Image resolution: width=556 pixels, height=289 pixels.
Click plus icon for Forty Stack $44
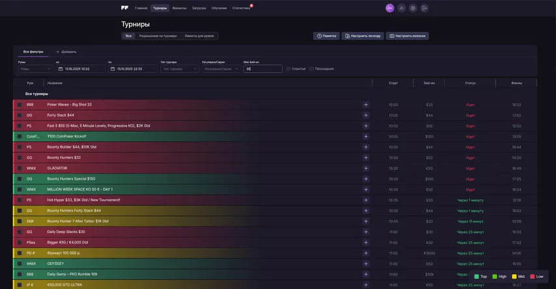click(x=366, y=115)
